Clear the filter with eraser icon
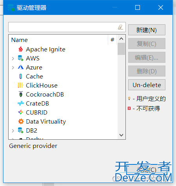The width and height of the screenshot is (176, 186). click(x=120, y=27)
